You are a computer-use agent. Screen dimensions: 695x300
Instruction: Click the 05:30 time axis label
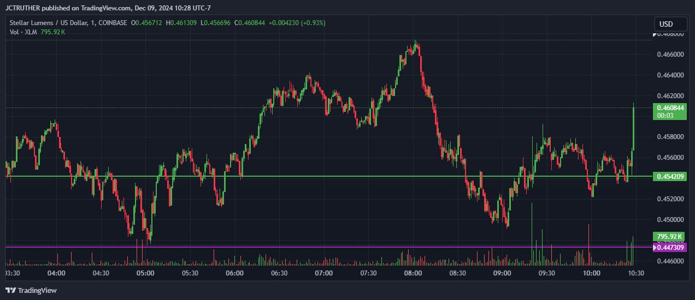pyautogui.click(x=190, y=273)
